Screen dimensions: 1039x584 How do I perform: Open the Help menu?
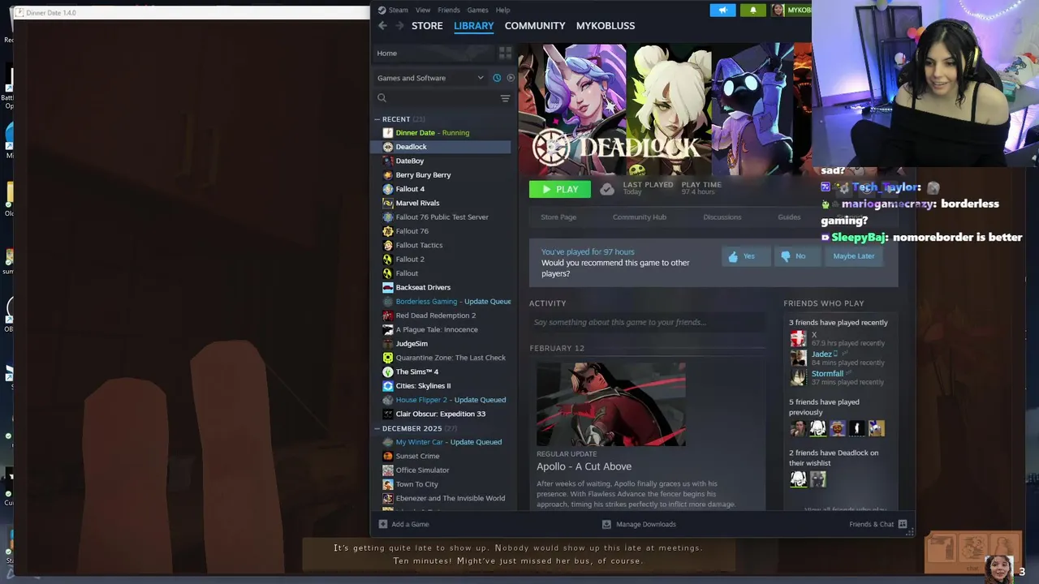pyautogui.click(x=502, y=10)
